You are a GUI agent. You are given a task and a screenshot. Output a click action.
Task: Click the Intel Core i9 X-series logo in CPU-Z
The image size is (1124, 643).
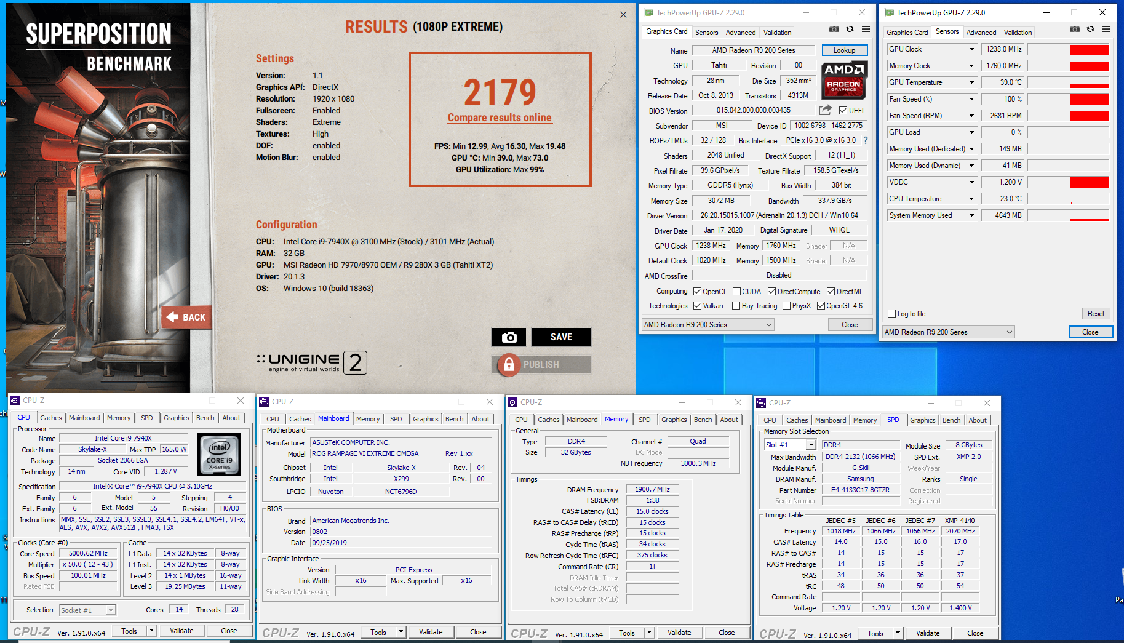coord(219,455)
